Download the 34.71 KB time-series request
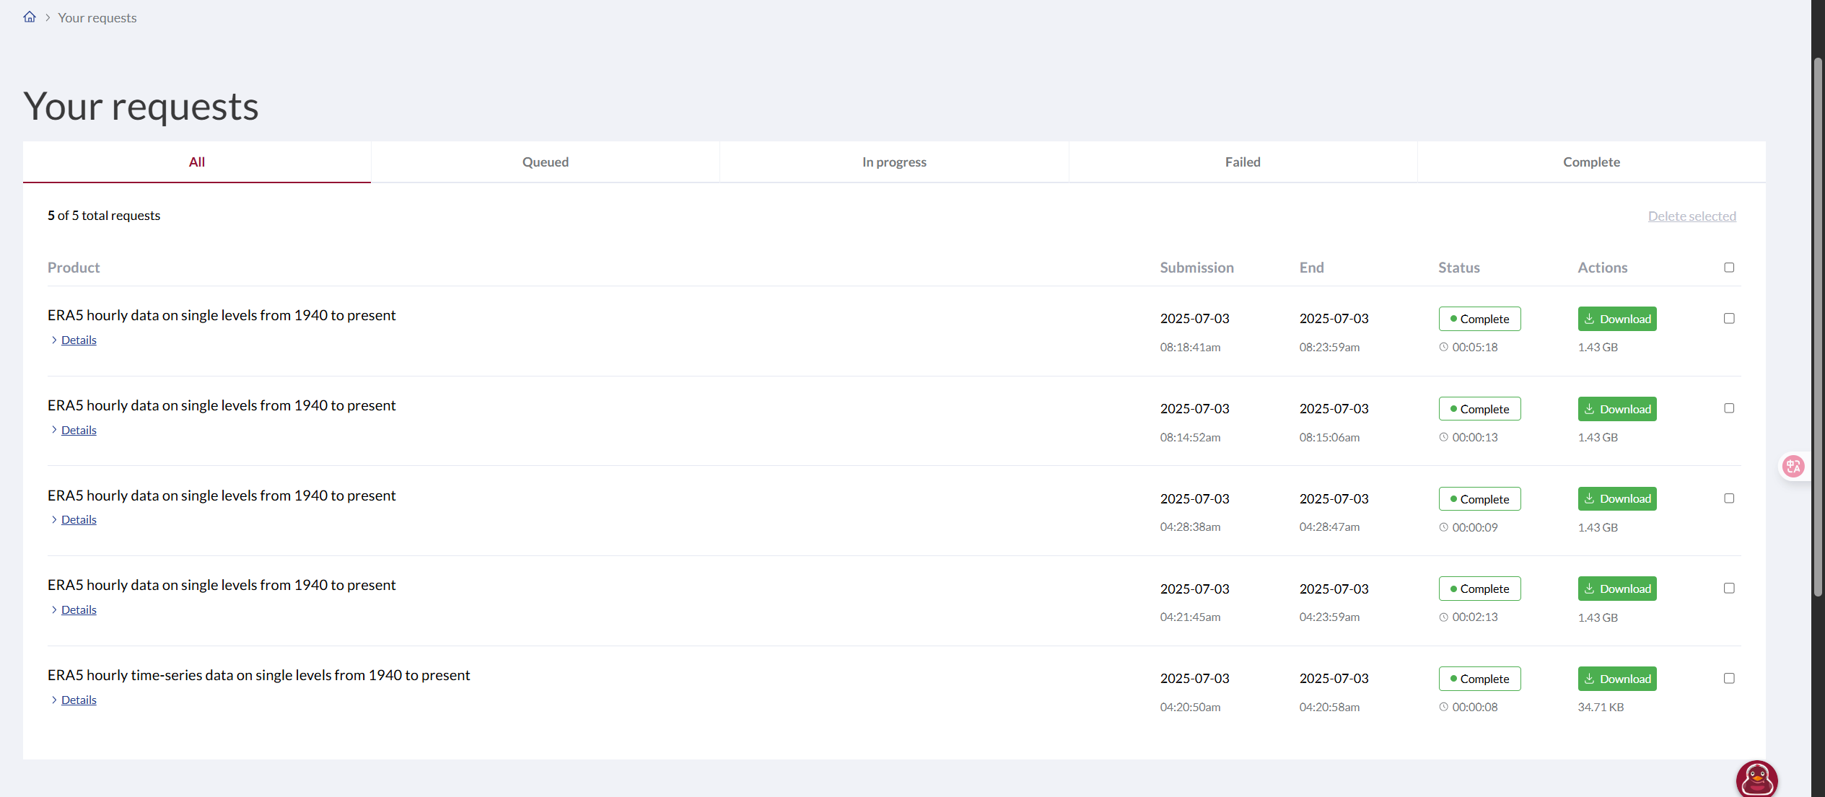Screen dimensions: 1825x797 (x=1616, y=679)
